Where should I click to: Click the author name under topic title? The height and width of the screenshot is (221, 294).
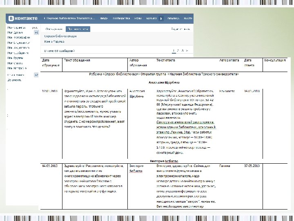pos(54,41)
